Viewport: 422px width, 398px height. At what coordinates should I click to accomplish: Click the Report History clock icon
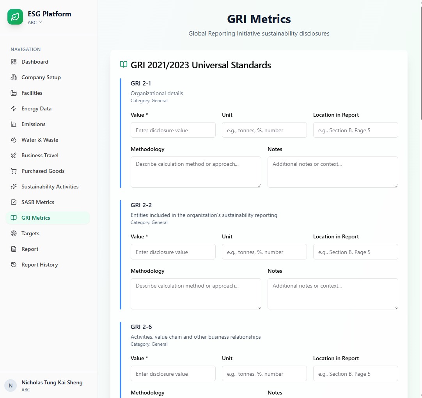14,265
